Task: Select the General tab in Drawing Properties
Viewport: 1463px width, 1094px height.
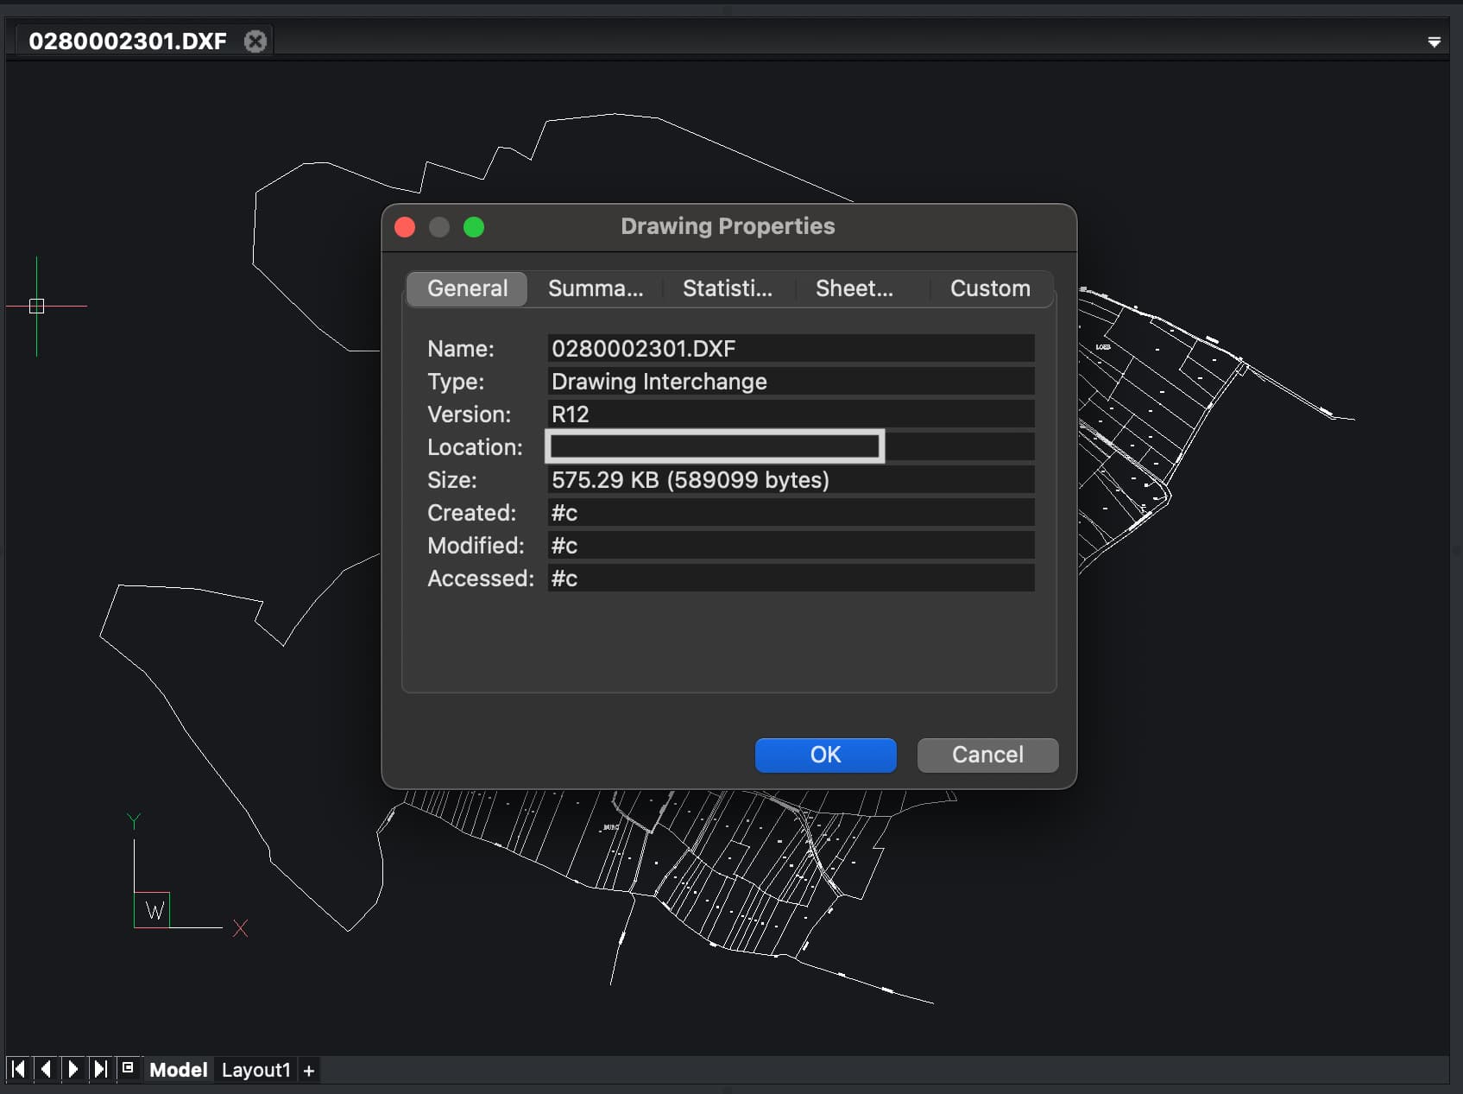Action: tap(467, 288)
